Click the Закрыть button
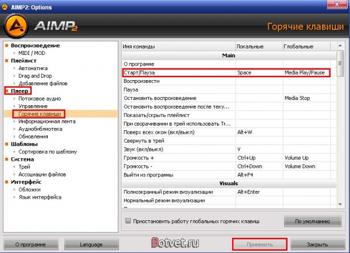Screen dimensions: 350x253 [x=317, y=244]
